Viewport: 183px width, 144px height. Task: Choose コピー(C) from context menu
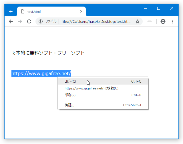tap(103, 81)
